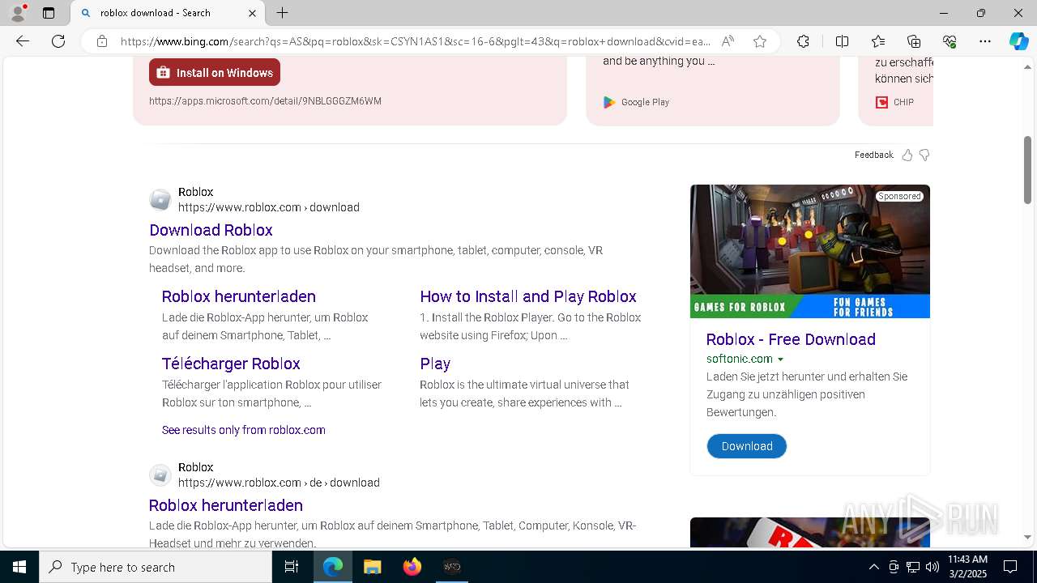Open the browser profile avatar icon

[x=18, y=13]
